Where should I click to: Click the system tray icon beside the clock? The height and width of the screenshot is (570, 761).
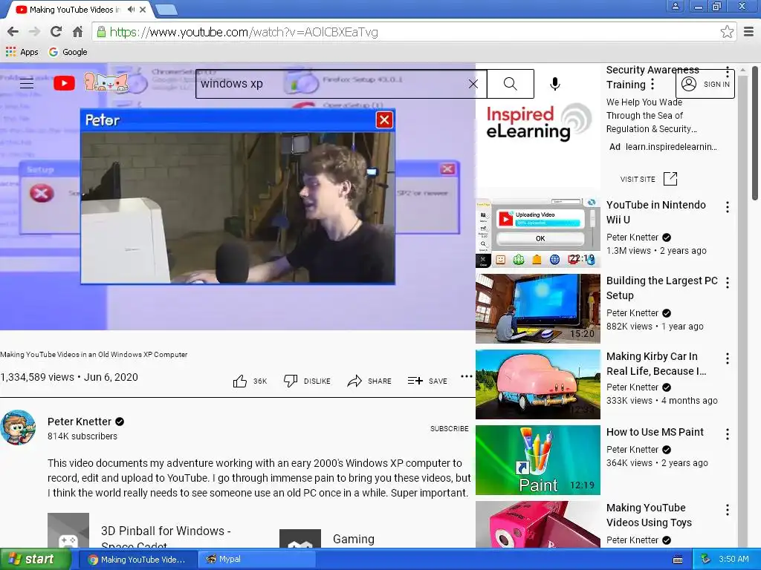pos(705,560)
